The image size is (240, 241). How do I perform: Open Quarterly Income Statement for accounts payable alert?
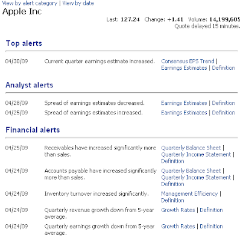[x=196, y=177]
